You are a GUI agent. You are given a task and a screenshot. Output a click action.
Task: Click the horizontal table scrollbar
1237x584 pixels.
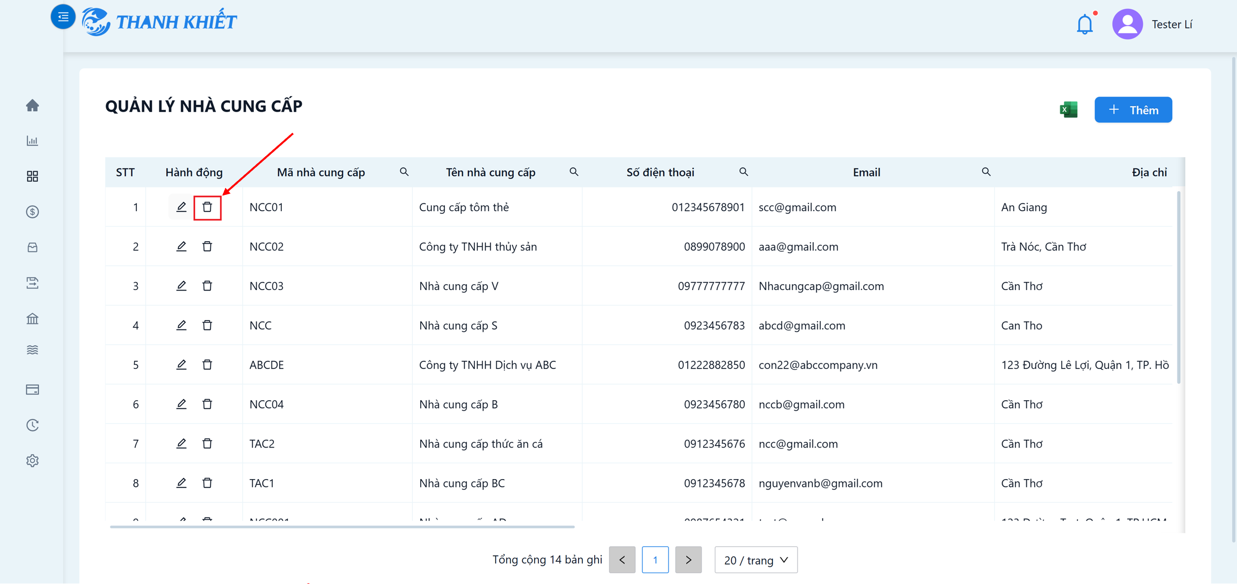tap(342, 526)
